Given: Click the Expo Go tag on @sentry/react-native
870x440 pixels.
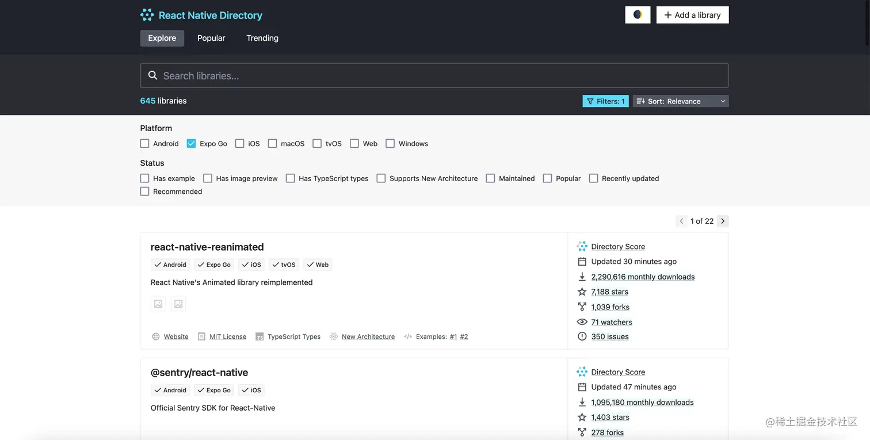Looking at the screenshot, I should (x=214, y=390).
